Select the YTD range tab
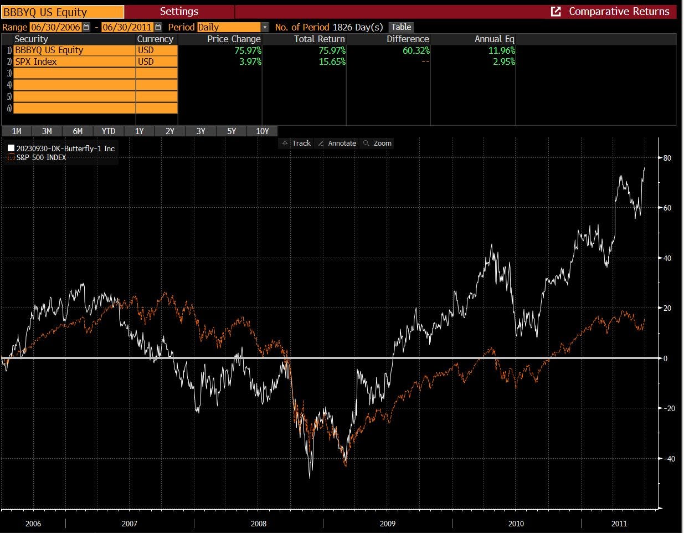The width and height of the screenshot is (684, 533). 109,131
